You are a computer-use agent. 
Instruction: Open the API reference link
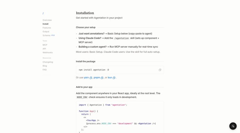(44, 49)
